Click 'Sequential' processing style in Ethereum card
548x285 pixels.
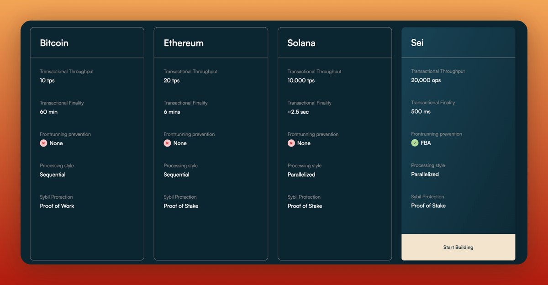click(x=176, y=174)
